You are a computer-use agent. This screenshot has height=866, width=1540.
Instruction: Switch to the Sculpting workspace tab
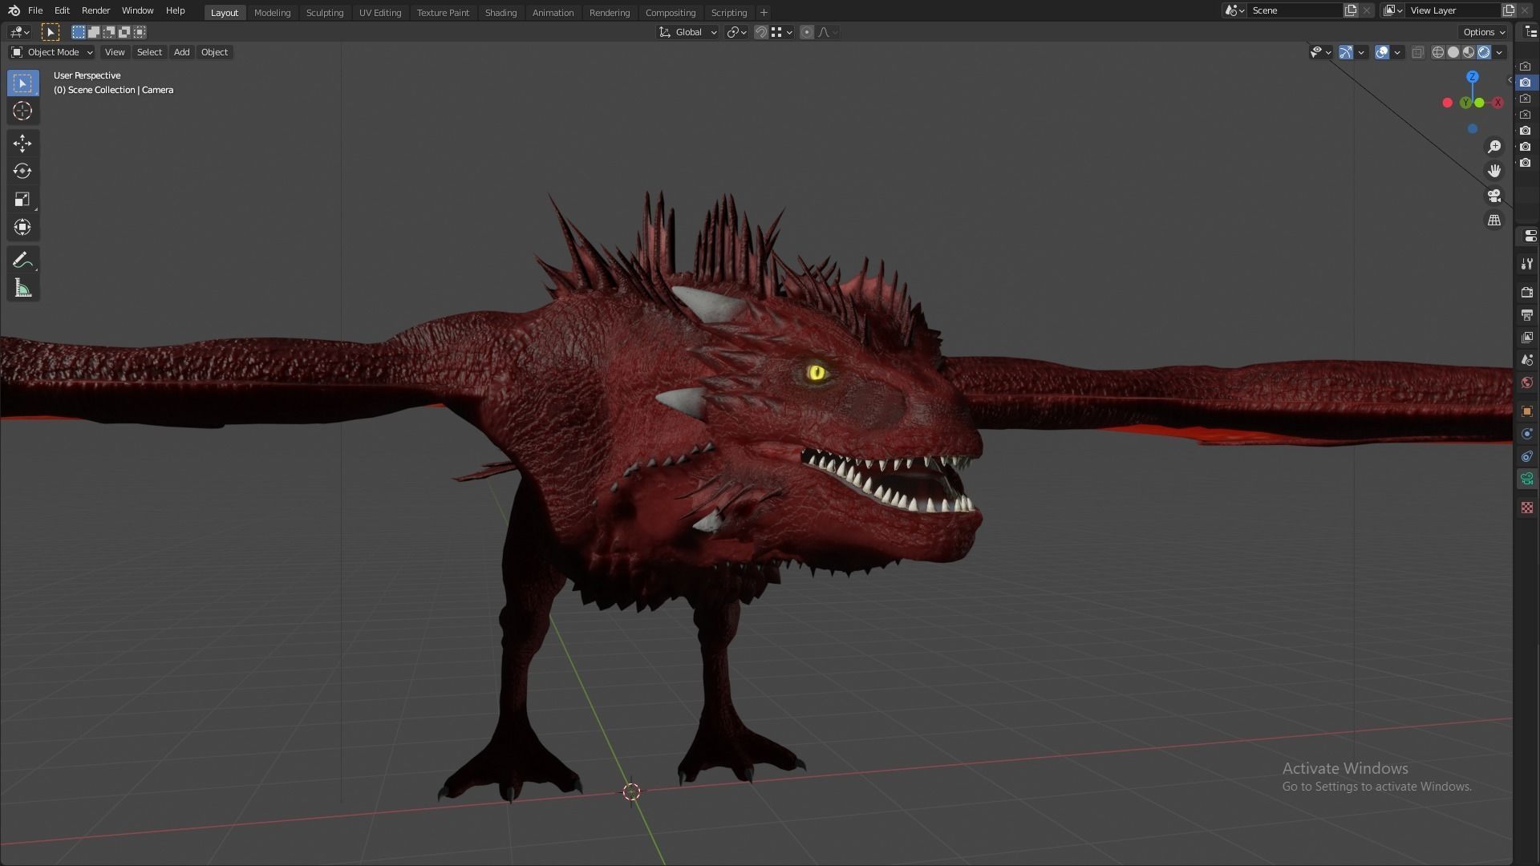point(324,12)
